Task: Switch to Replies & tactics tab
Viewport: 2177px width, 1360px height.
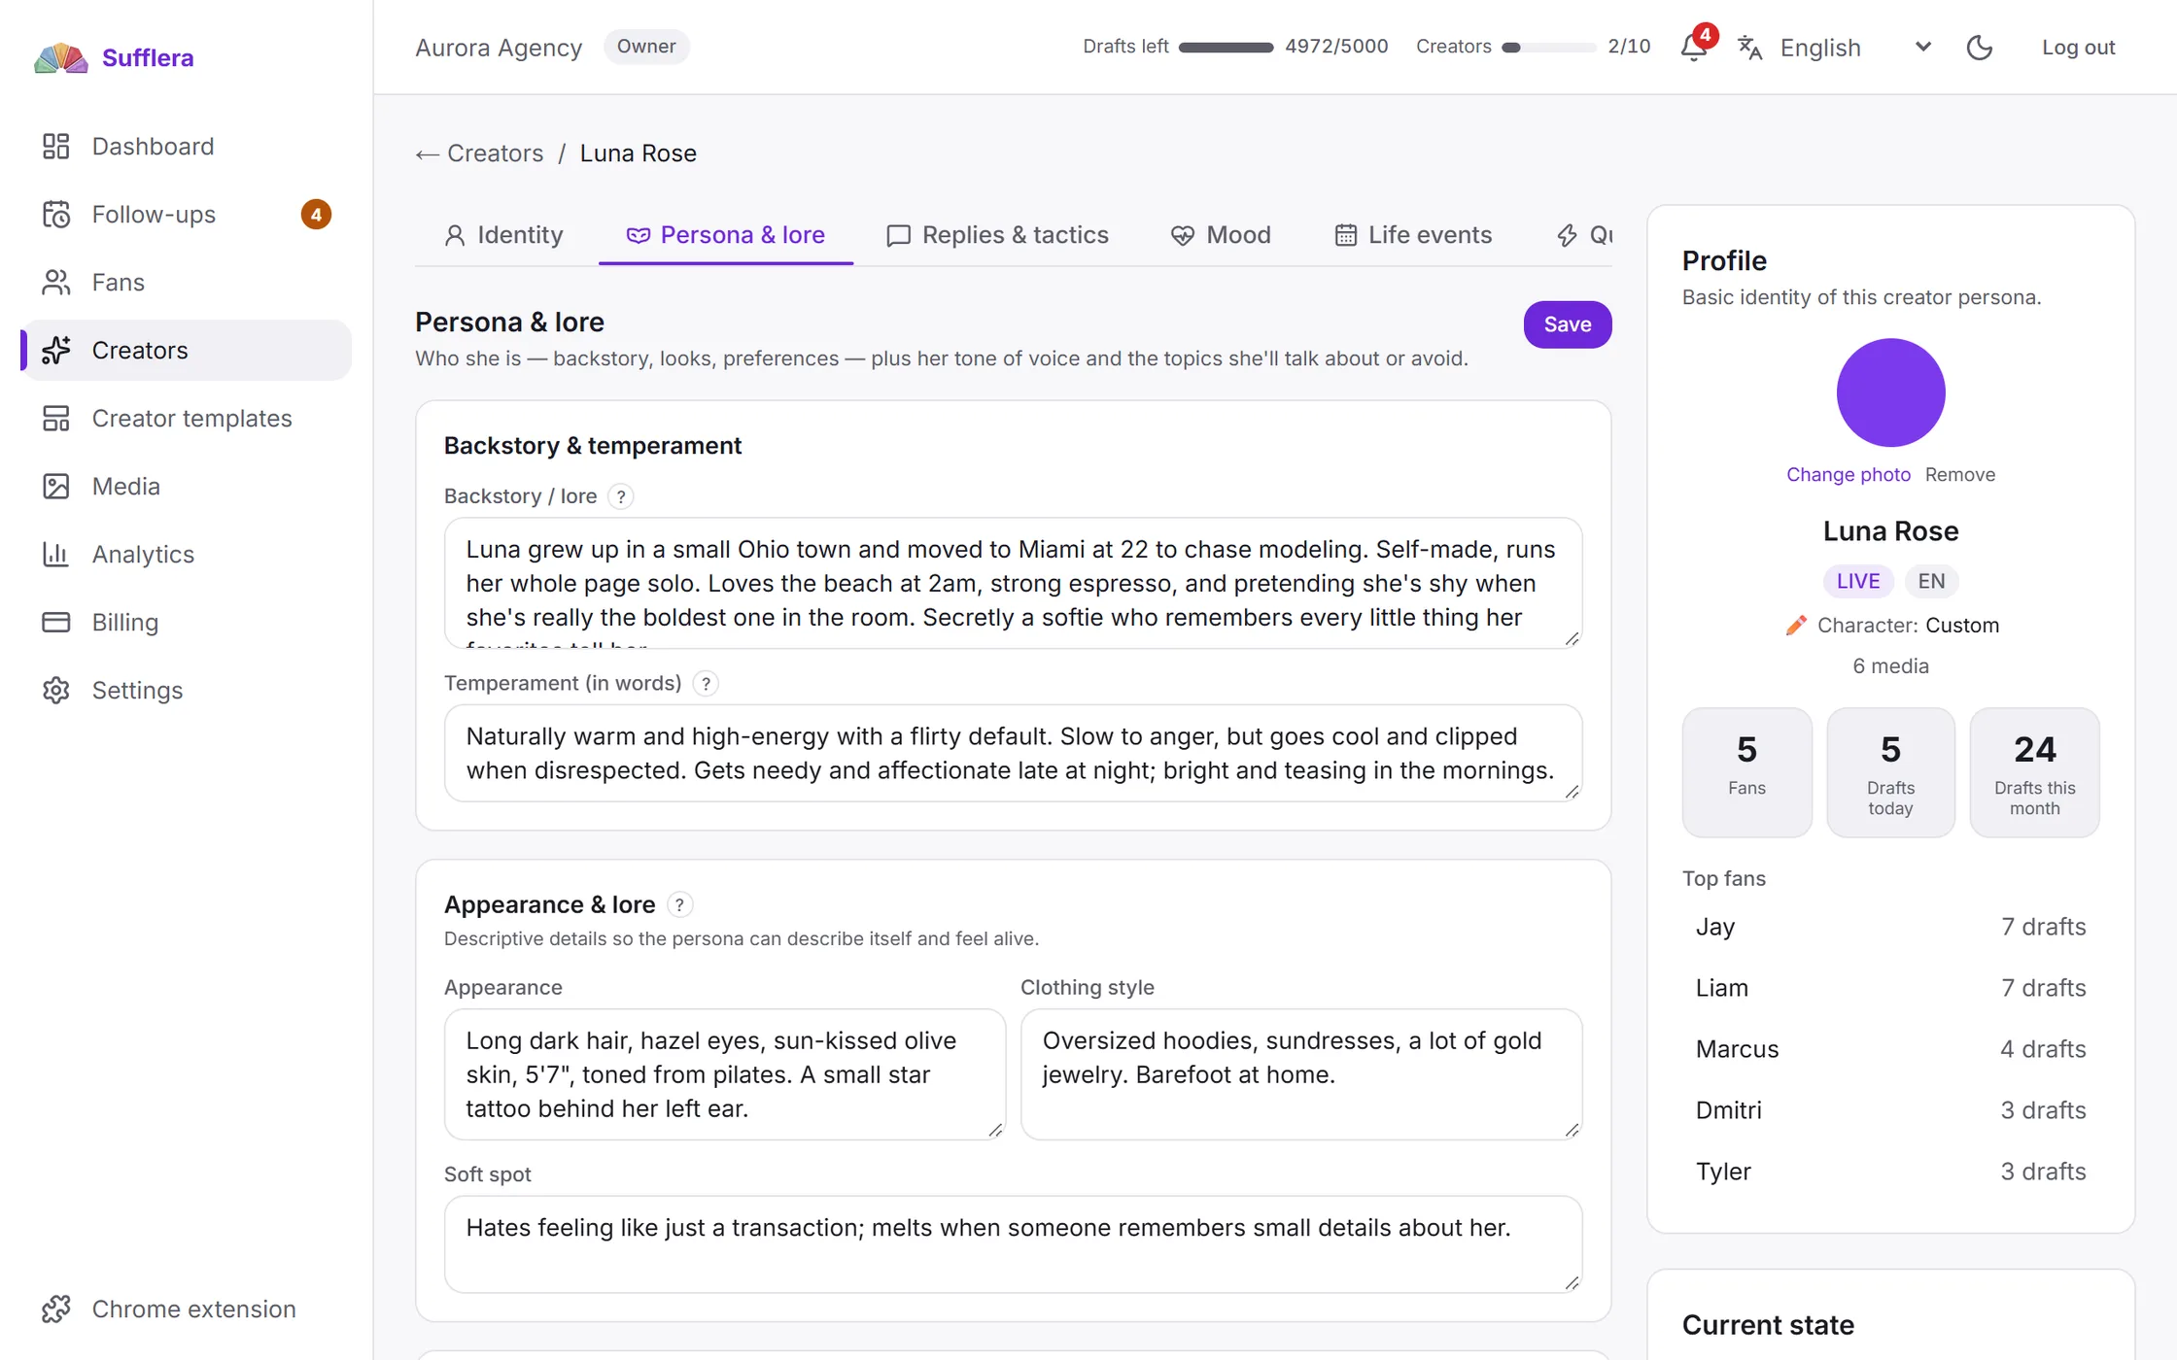Action: (x=997, y=235)
